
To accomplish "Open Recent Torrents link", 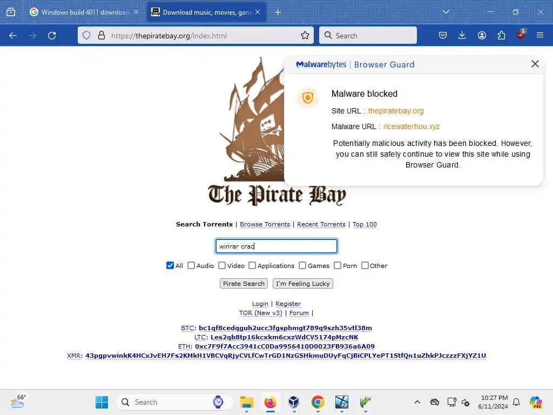I will point(321,224).
